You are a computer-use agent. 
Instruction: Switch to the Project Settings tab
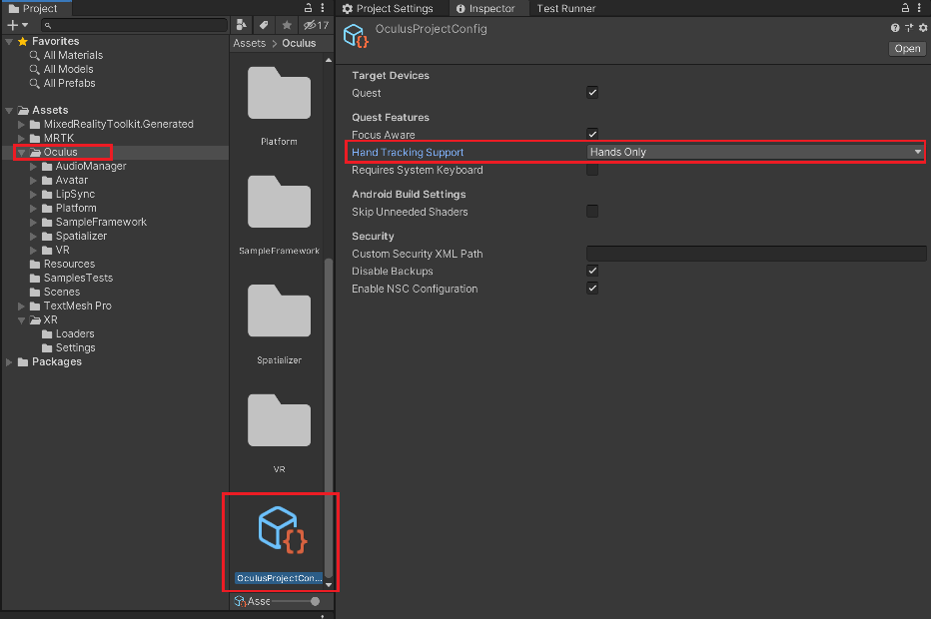388,8
